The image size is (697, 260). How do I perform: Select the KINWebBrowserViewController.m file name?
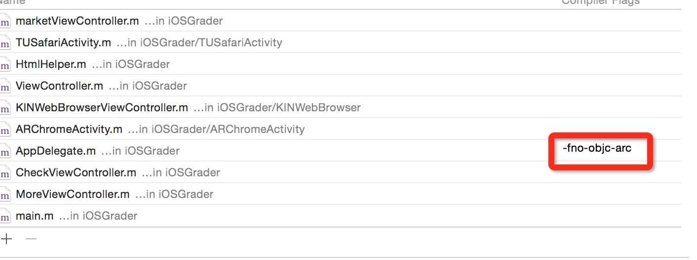tap(102, 107)
